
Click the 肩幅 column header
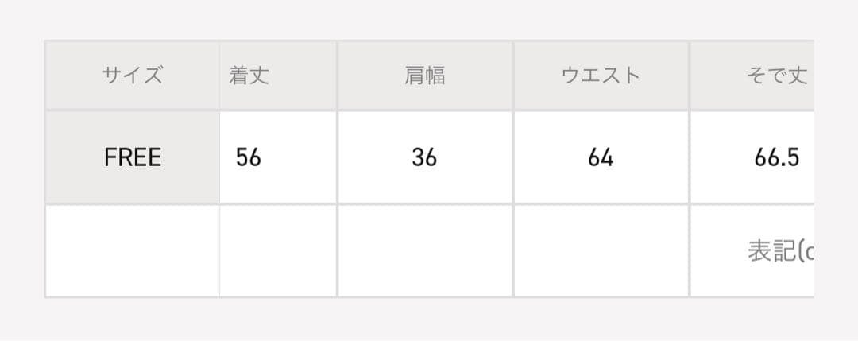pyautogui.click(x=424, y=76)
